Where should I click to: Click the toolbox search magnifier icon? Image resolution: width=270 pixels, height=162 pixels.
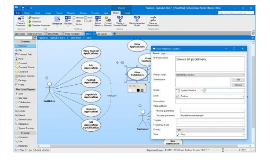click(34, 38)
